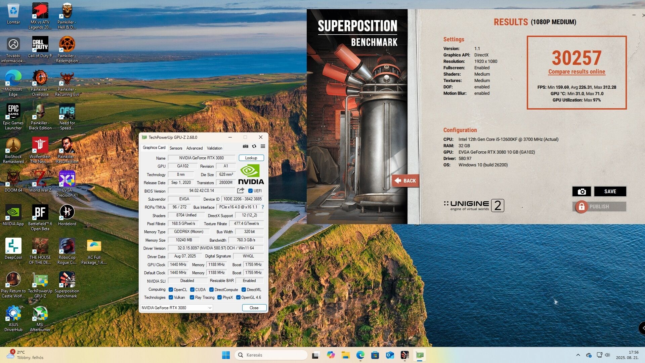Click the Lookup button
Screen dimensions: 645x363
click(x=251, y=158)
